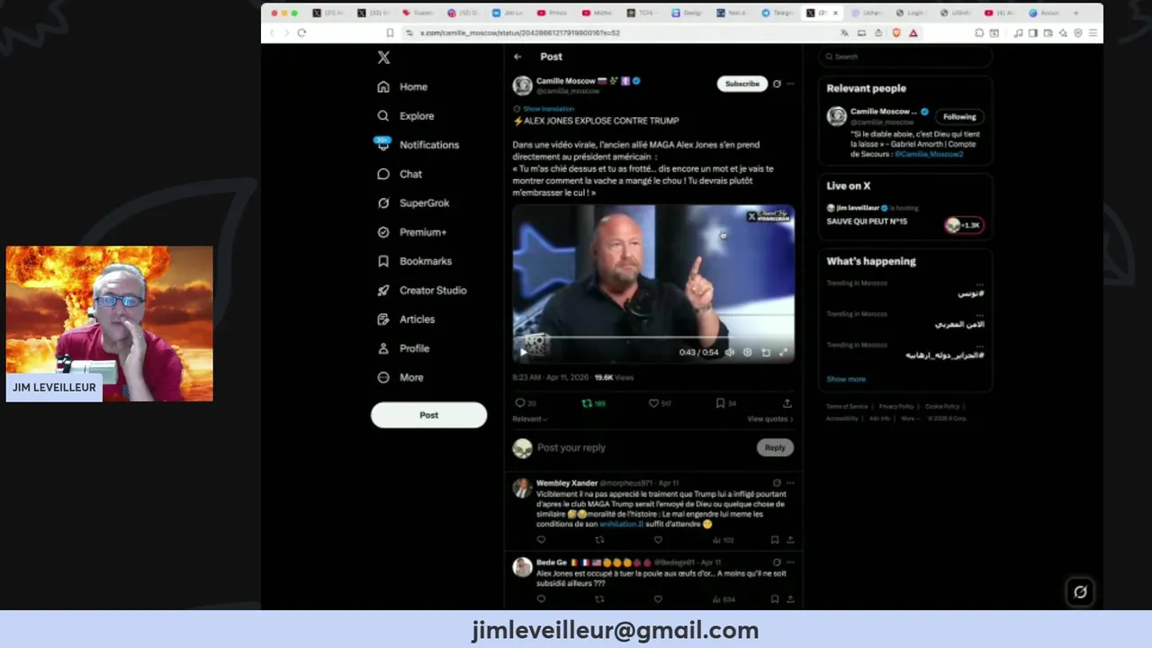Open new browser tab with plus

coord(1075,13)
